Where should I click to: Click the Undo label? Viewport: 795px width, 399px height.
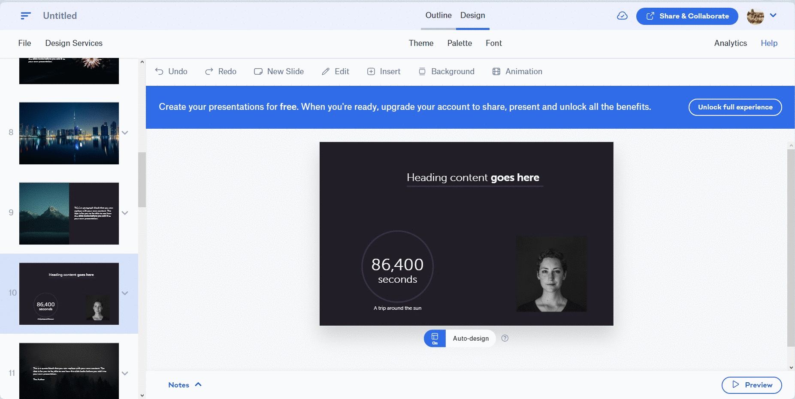(x=178, y=72)
